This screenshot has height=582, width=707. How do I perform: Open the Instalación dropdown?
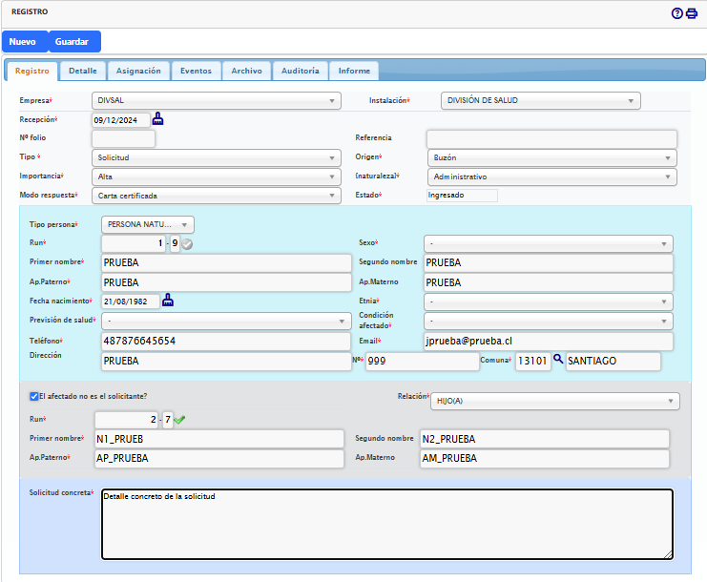541,100
